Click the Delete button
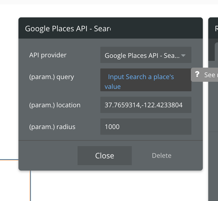This screenshot has width=218, height=201. 162,156
